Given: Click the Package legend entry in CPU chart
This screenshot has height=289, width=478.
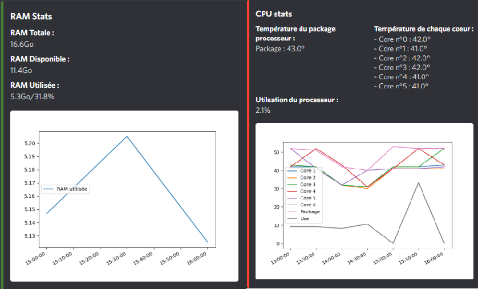Looking at the screenshot, I should [x=310, y=211].
